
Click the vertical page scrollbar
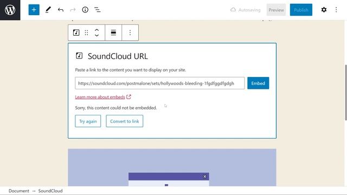pyautogui.click(x=346, y=93)
